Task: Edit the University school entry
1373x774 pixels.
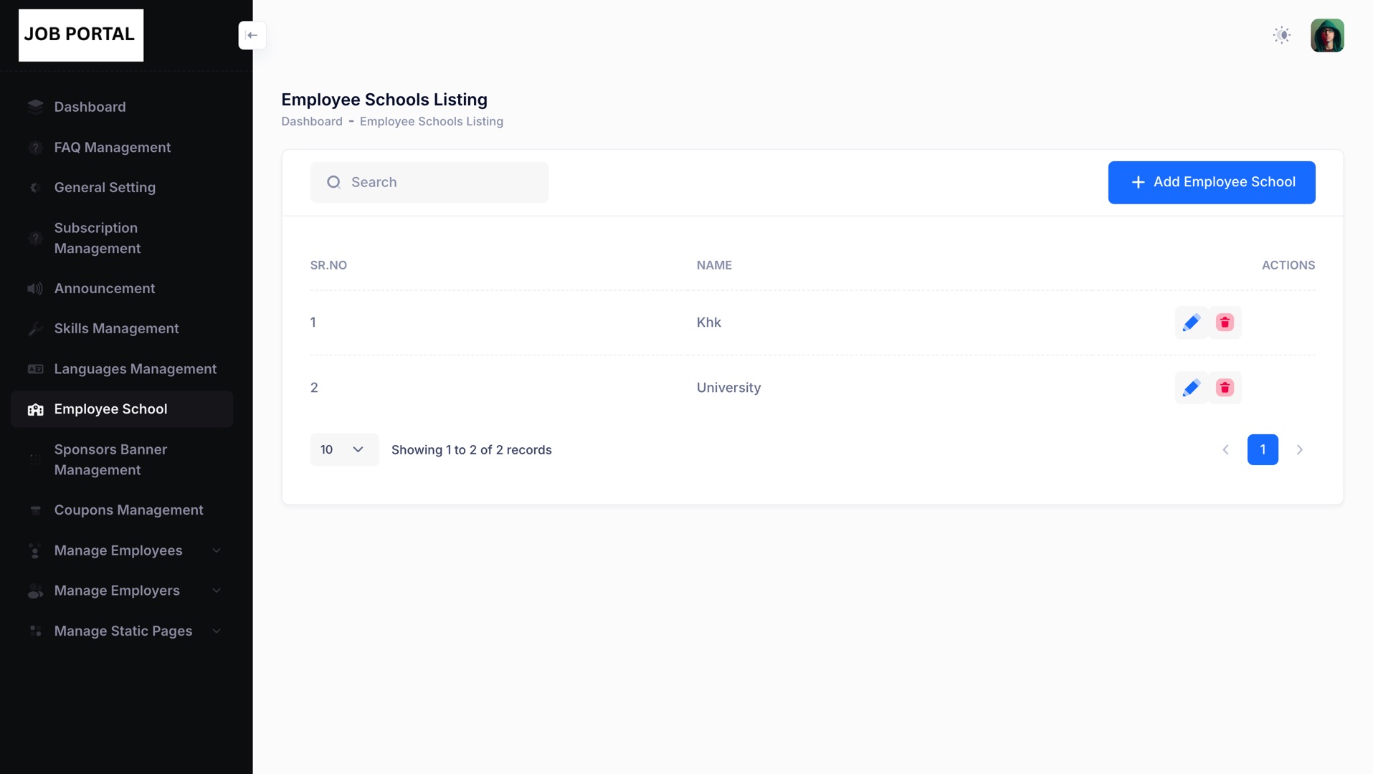Action: 1191,388
